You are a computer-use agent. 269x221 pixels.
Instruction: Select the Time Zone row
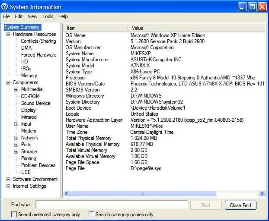pyautogui.click(x=164, y=132)
